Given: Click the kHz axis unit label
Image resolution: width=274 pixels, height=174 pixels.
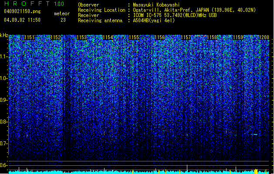Looking at the screenshot, I should point(4,35).
